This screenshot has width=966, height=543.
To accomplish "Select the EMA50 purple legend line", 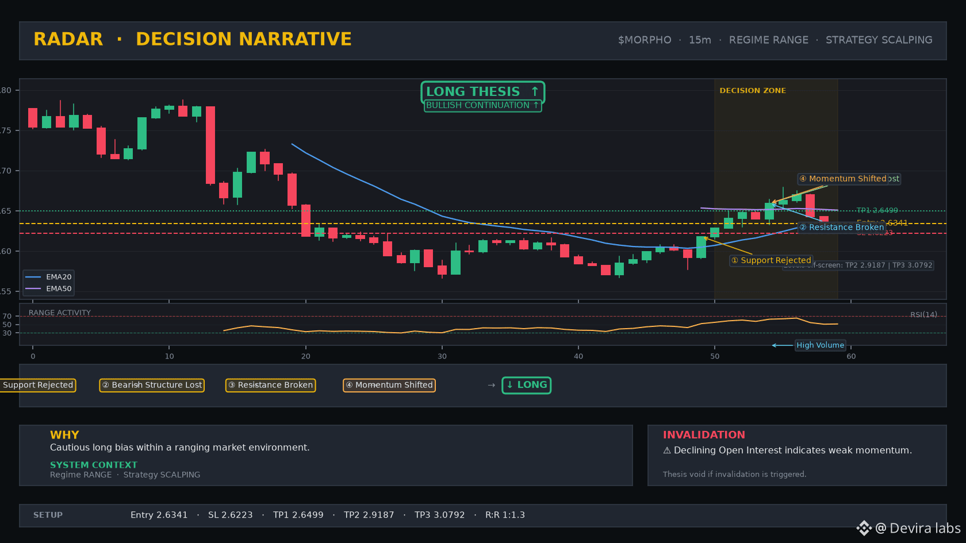I will coord(33,289).
